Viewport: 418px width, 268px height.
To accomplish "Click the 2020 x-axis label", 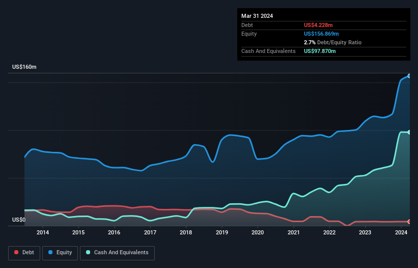I will (258, 232).
